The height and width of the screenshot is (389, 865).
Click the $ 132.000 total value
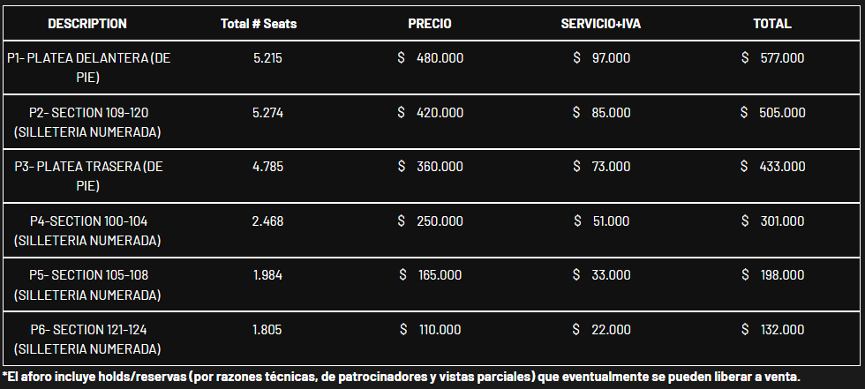click(772, 330)
